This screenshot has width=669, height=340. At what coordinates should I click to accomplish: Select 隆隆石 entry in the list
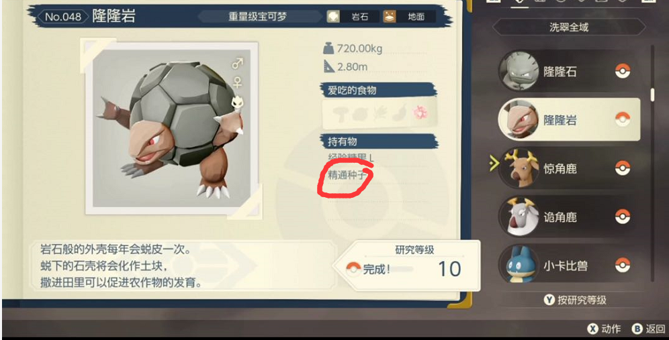569,71
